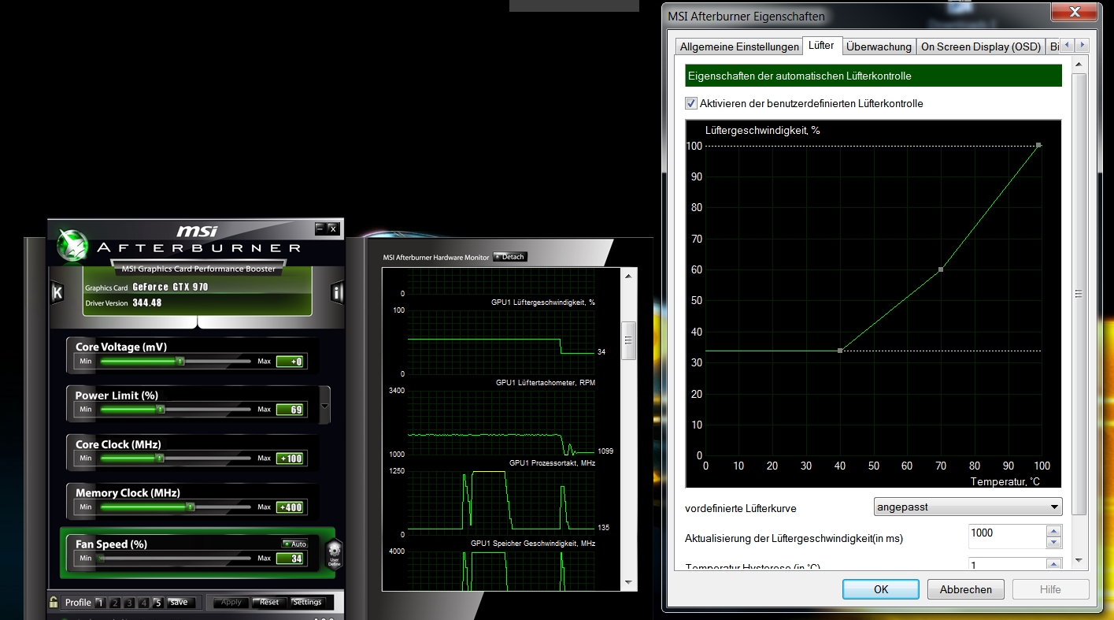Select profile slot 1
1114x620 pixels.
[100, 603]
